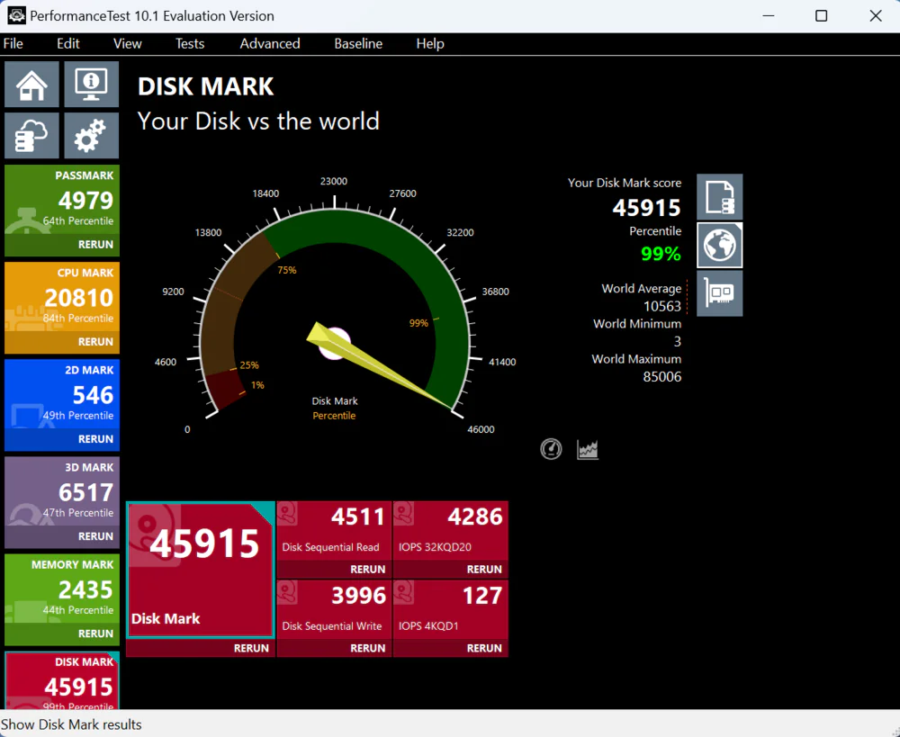This screenshot has width=900, height=737.
Task: Click the Disk Mark label under gauge
Action: point(335,400)
